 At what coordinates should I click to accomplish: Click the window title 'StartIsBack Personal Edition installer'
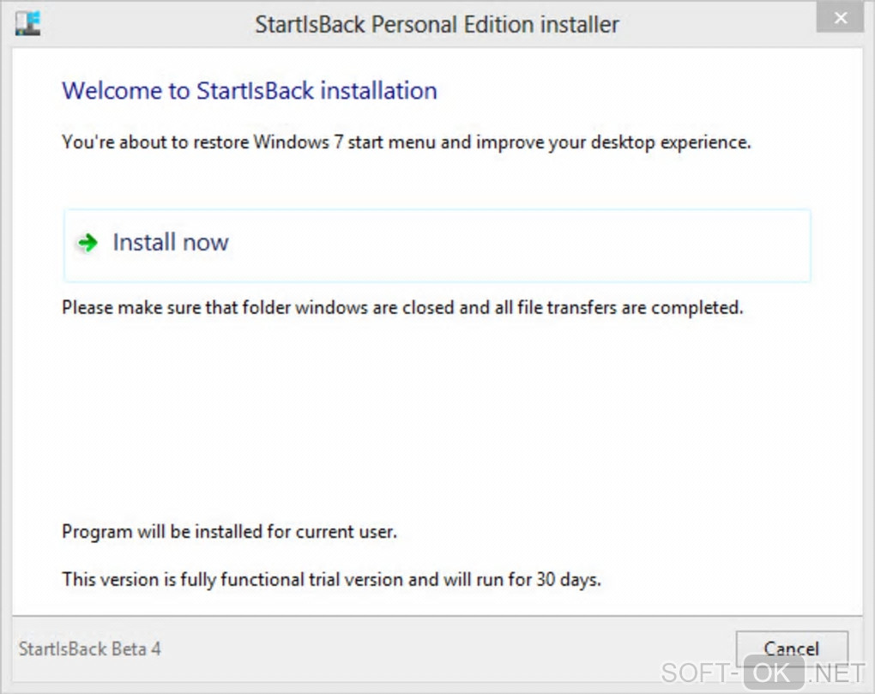point(437,24)
